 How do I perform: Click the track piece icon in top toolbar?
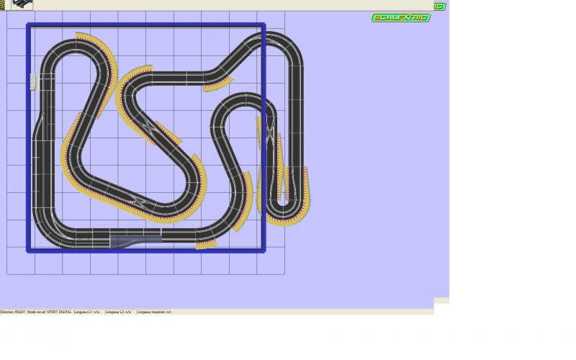[x=22, y=4]
